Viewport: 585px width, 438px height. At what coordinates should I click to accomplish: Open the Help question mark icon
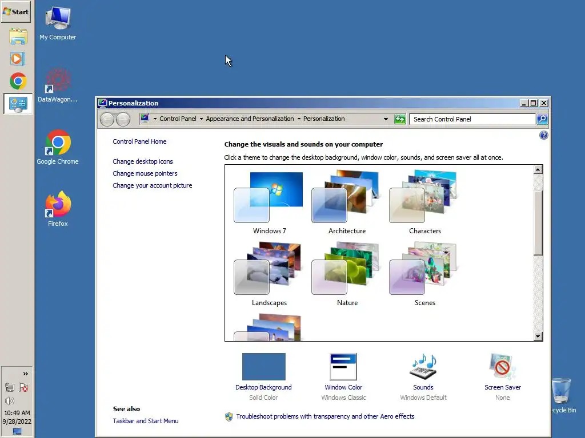pos(544,135)
